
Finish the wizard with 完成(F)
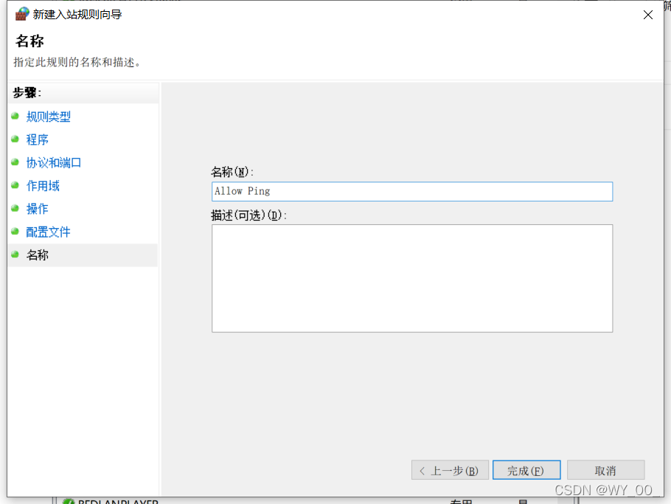click(526, 470)
